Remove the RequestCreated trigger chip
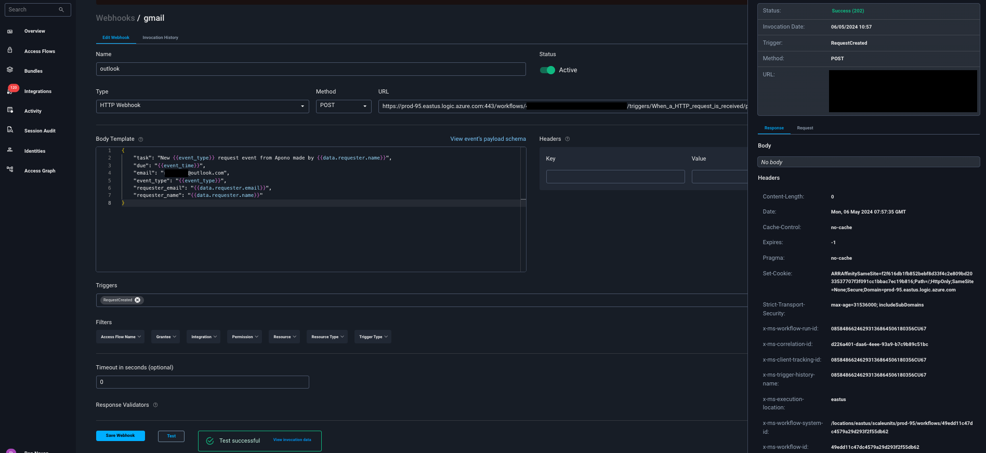The height and width of the screenshot is (453, 986). click(x=138, y=300)
